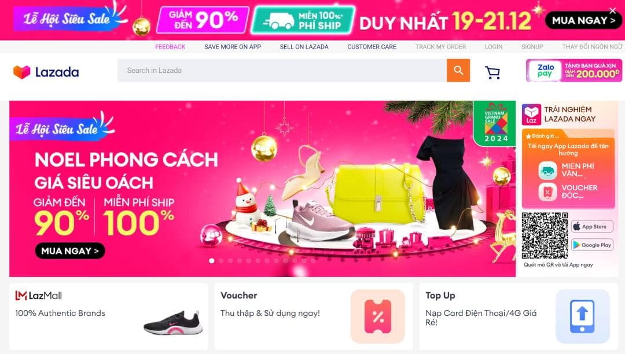Close the top sale banner
Image resolution: width=625 pixels, height=354 pixels.
click(612, 11)
